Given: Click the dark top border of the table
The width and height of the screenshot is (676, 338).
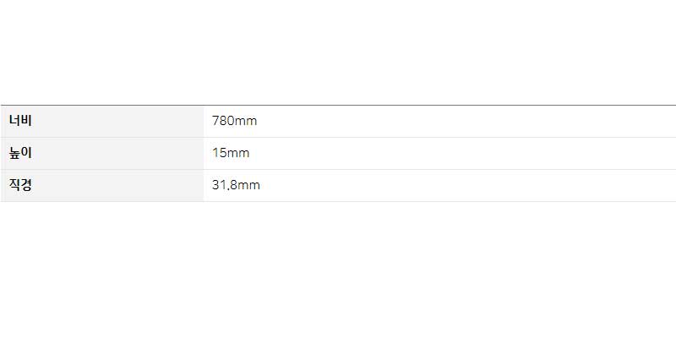Looking at the screenshot, I should tap(338, 105).
